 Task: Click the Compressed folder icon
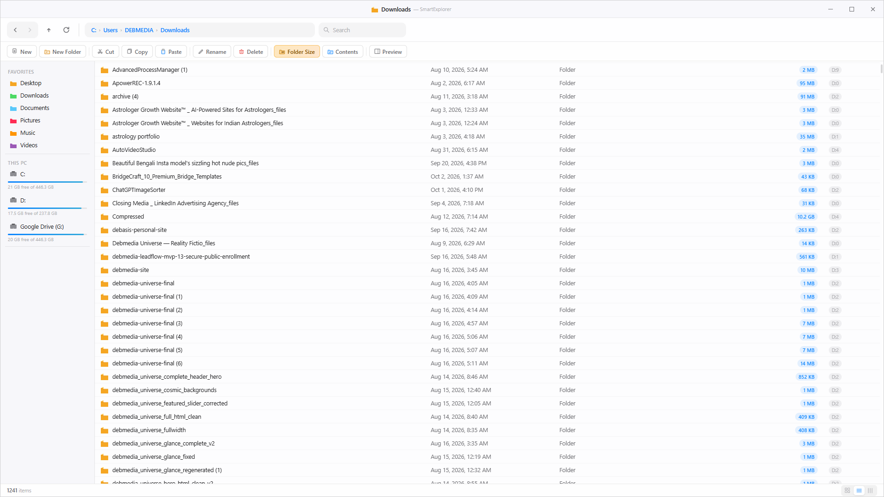(x=105, y=217)
